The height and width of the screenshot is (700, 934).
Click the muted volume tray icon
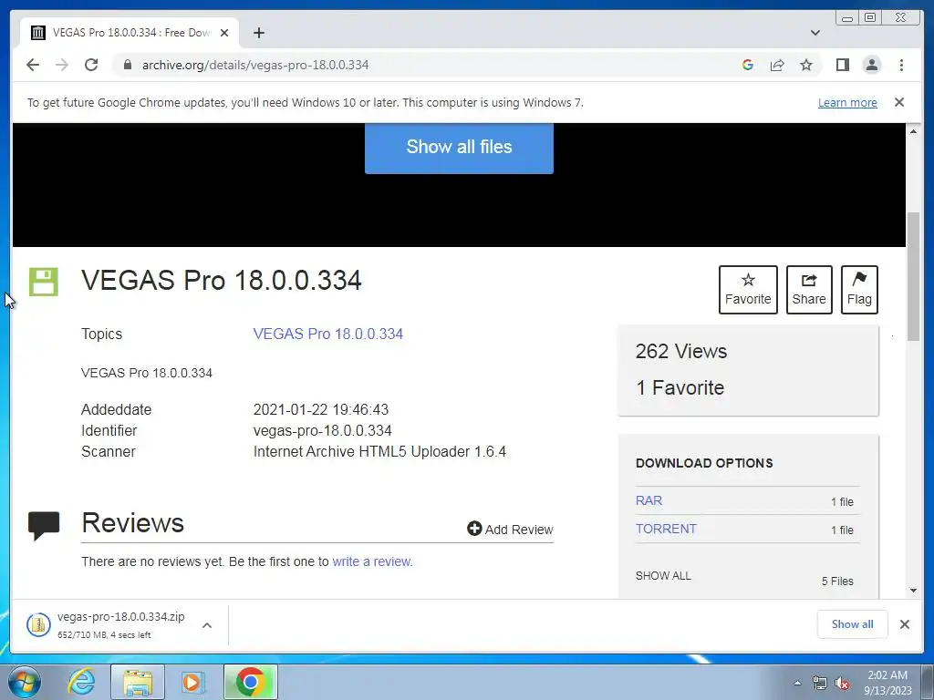coord(842,684)
